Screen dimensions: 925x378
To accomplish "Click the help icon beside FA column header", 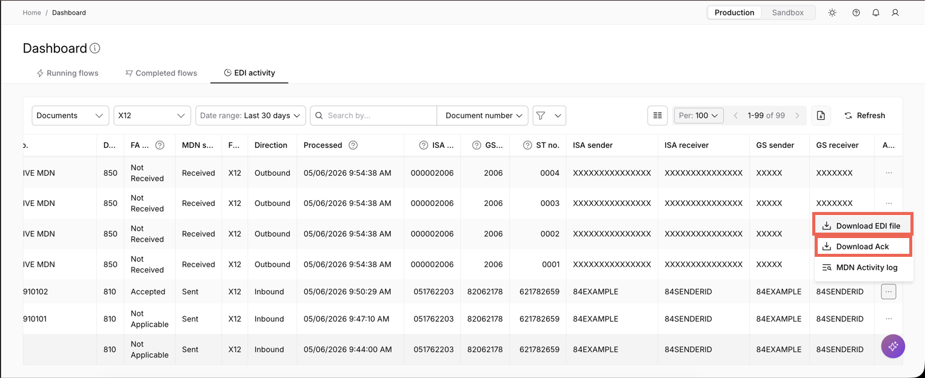I will coord(160,145).
